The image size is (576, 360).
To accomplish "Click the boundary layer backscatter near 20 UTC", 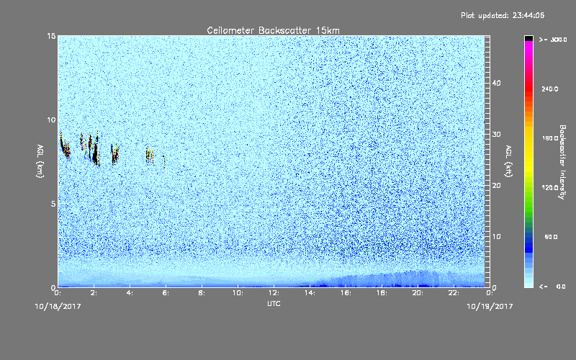I will pyautogui.click(x=418, y=280).
